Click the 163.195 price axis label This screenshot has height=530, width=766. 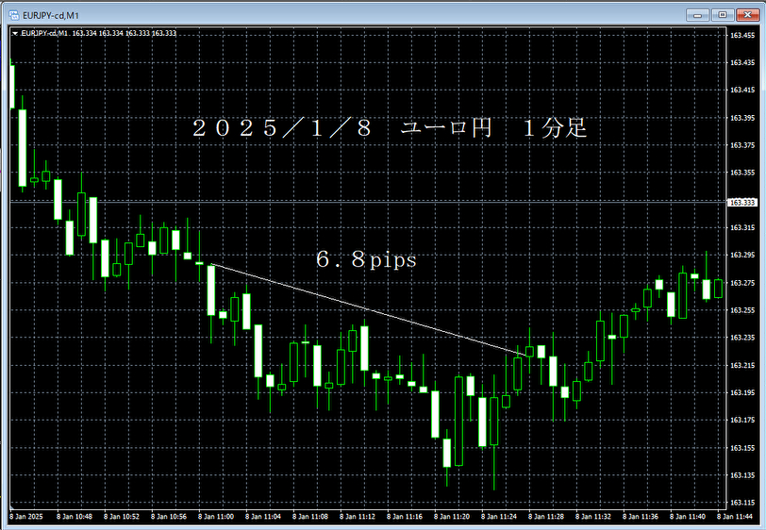click(x=742, y=392)
